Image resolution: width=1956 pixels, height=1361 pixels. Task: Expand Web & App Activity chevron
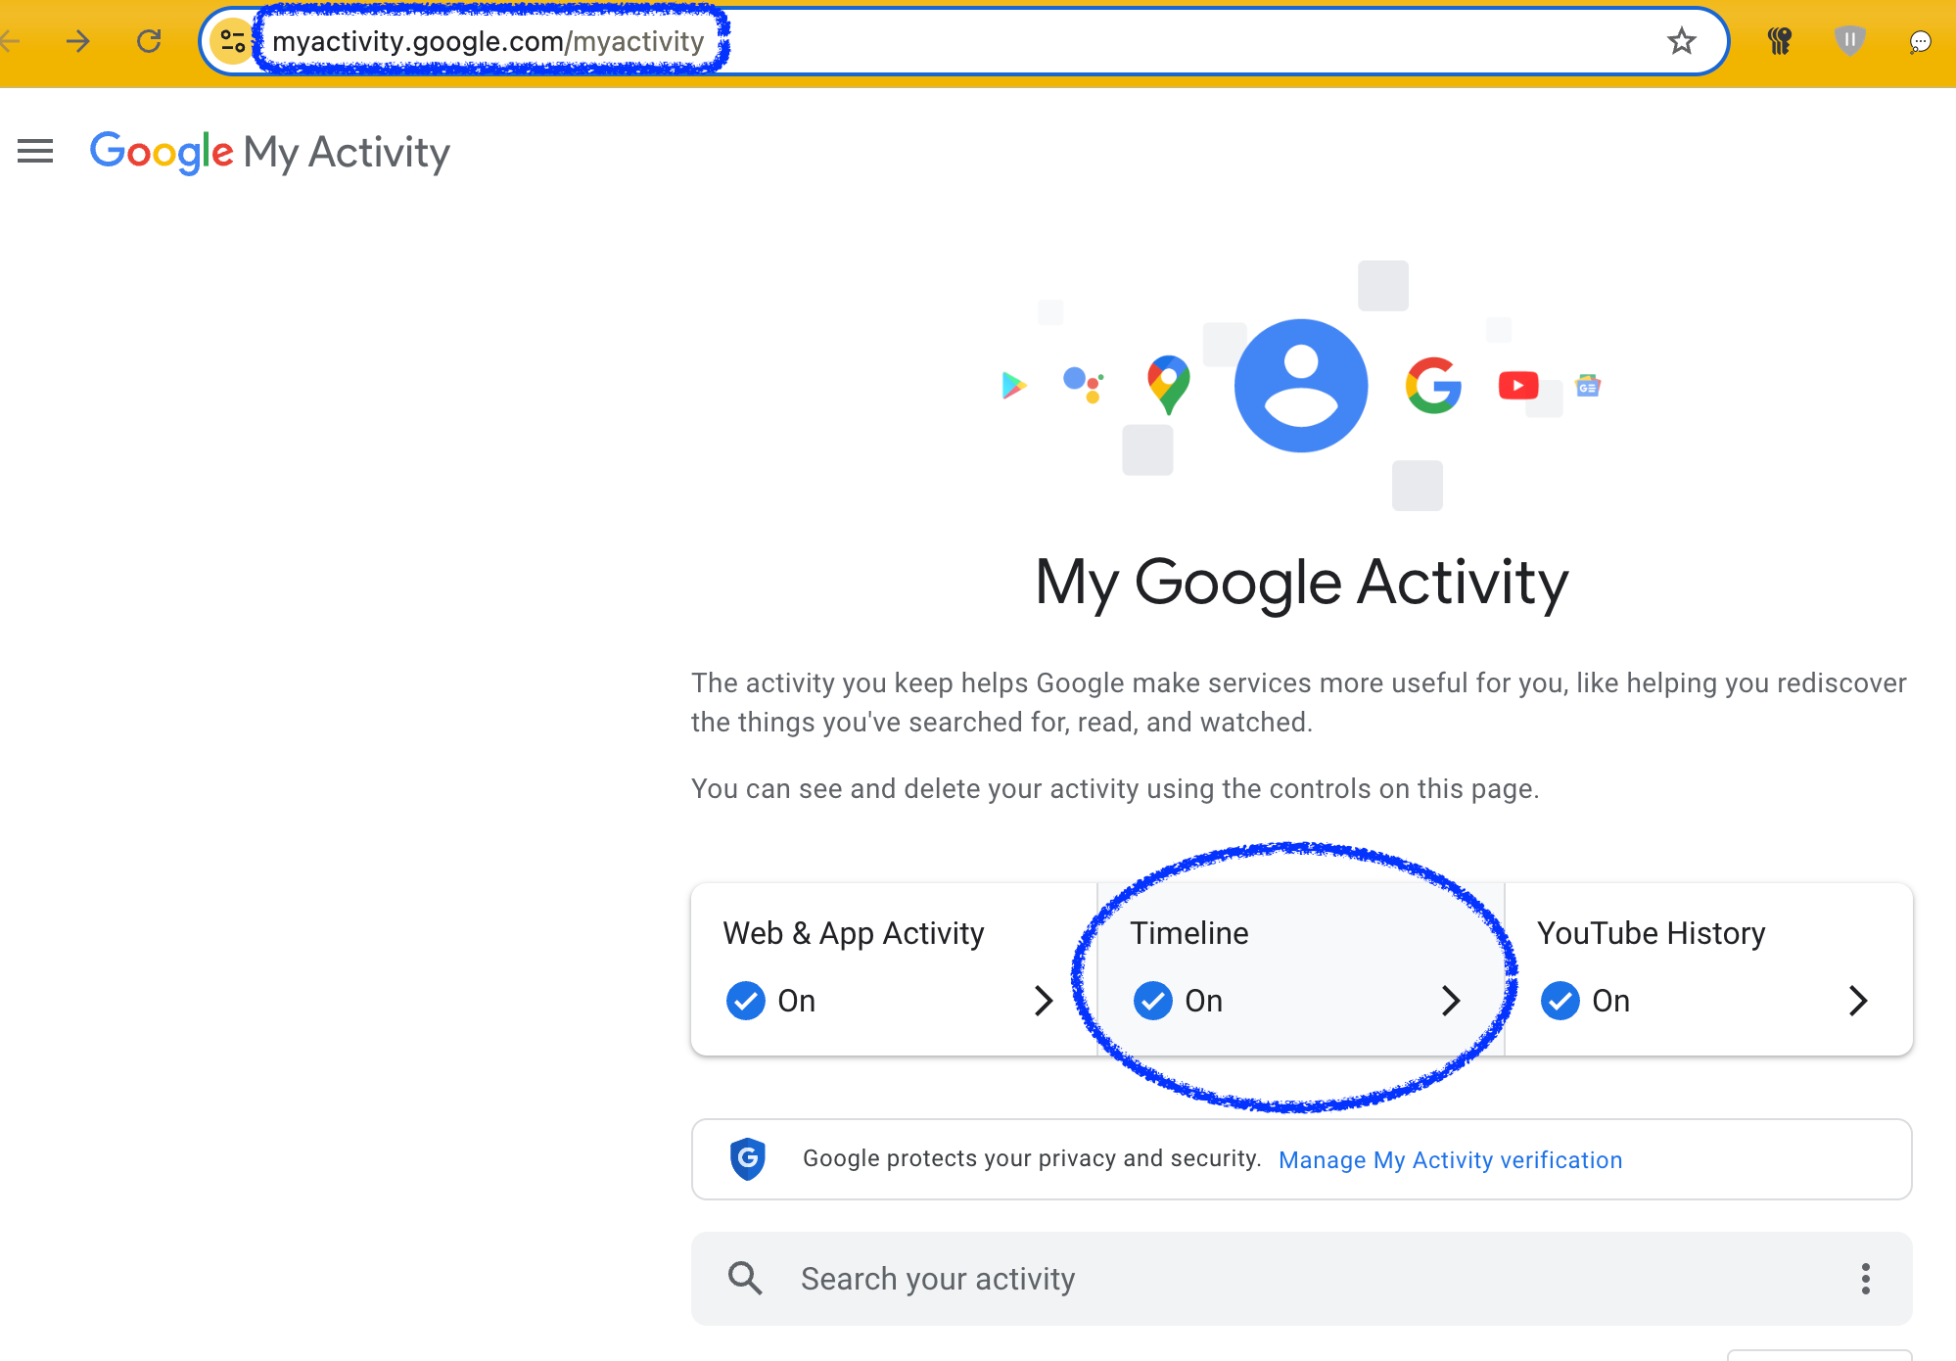(1044, 1001)
